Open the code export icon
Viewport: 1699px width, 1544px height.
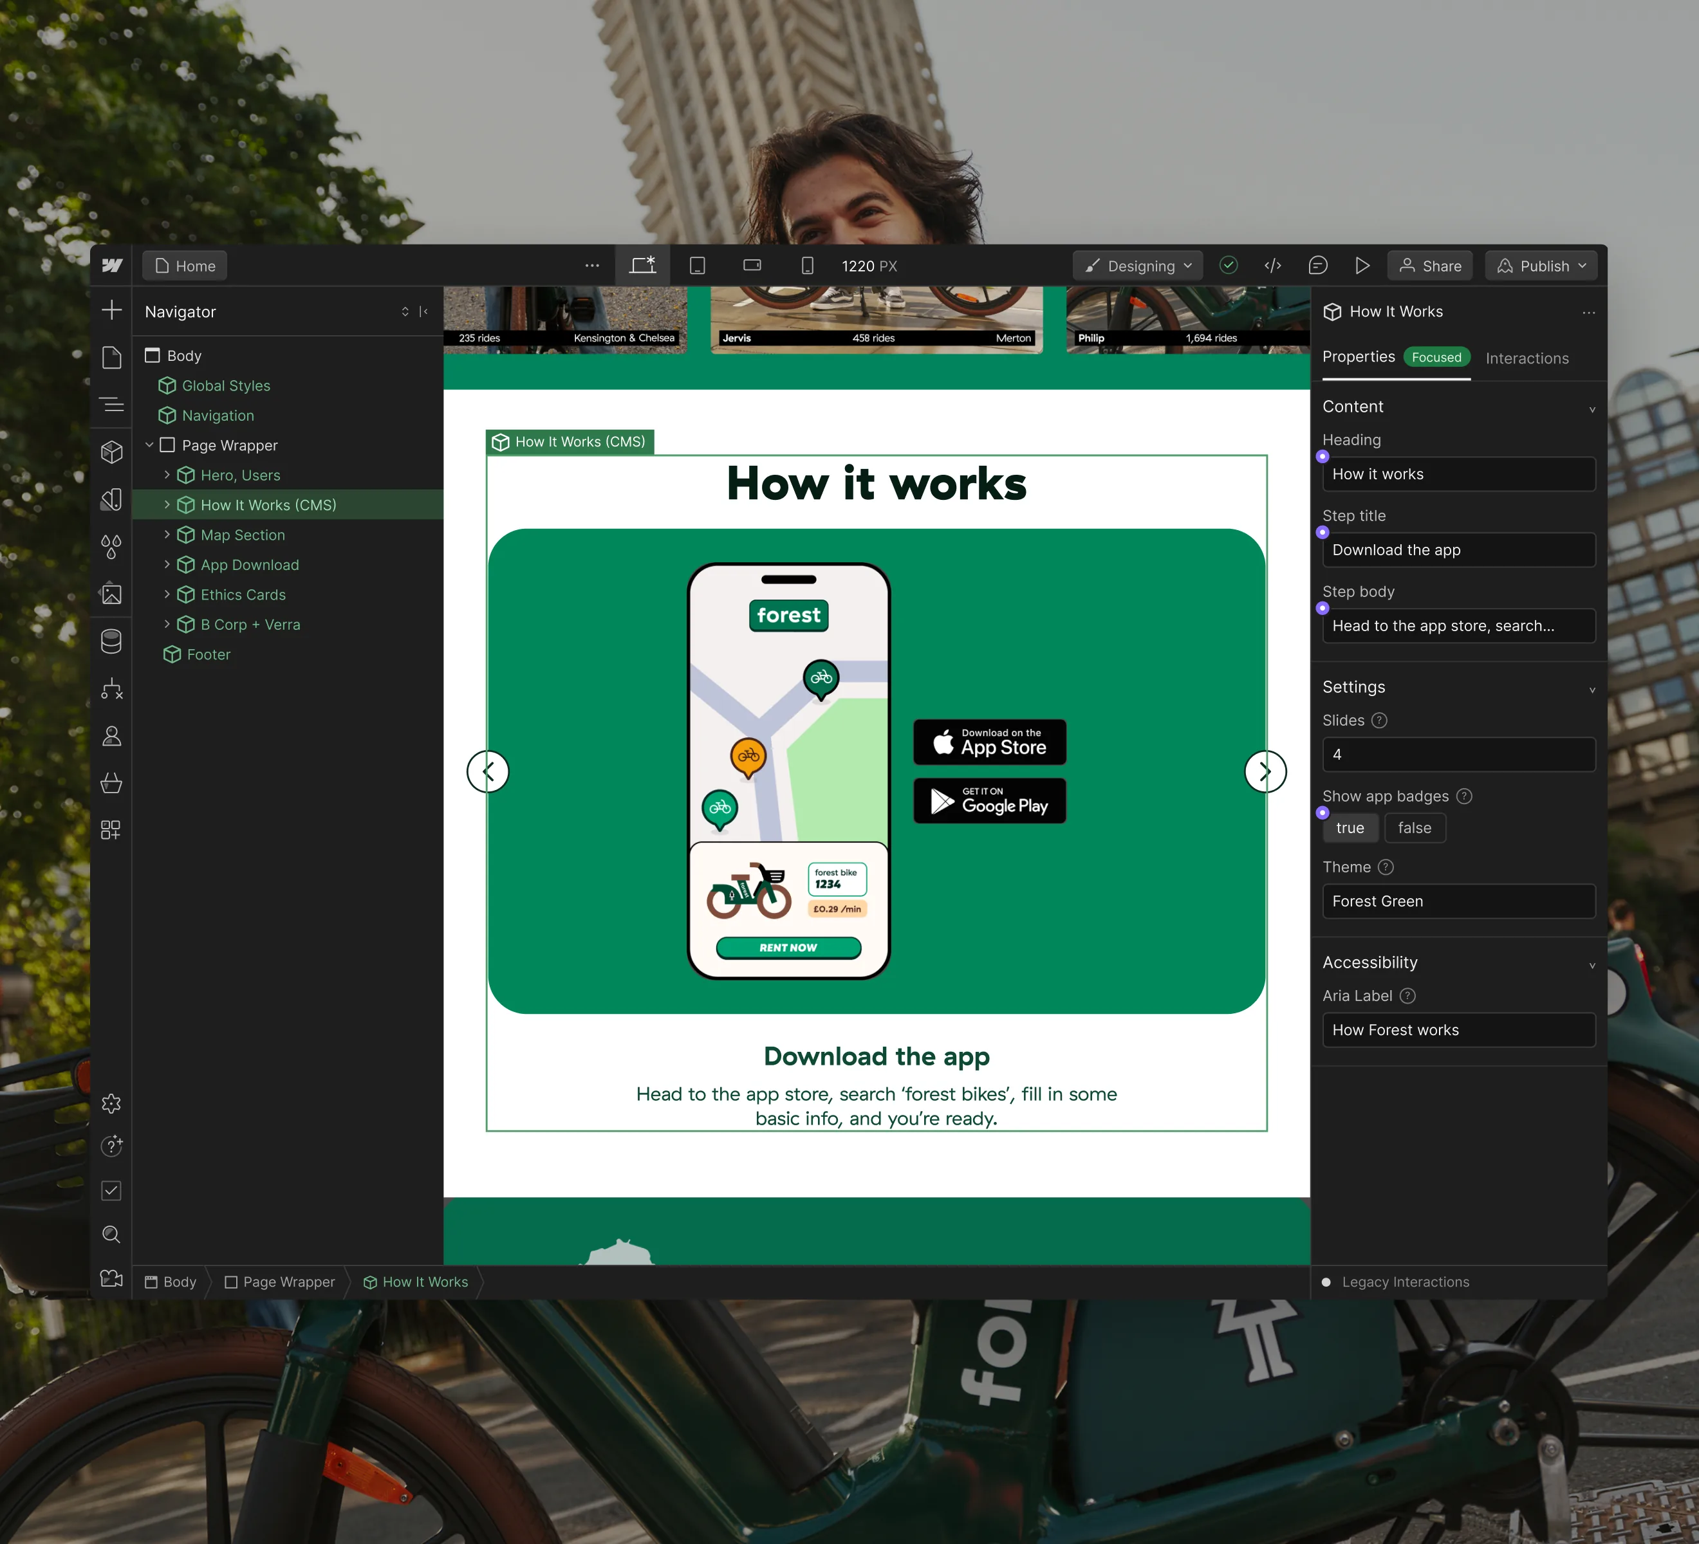pyautogui.click(x=1272, y=266)
